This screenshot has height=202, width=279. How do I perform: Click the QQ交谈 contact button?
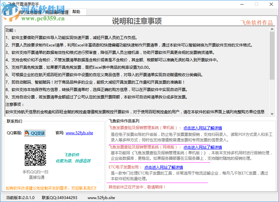(34, 133)
